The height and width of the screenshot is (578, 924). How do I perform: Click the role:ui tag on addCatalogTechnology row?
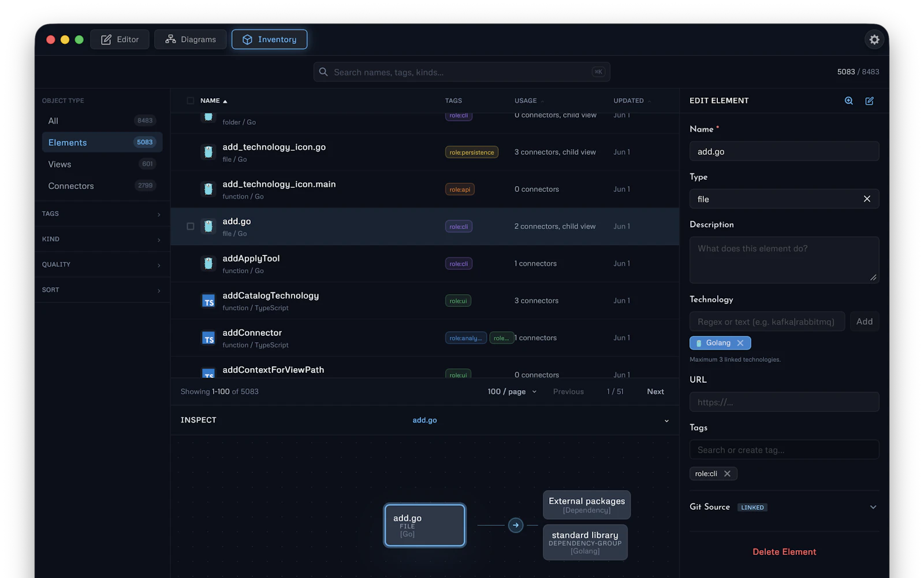(458, 301)
